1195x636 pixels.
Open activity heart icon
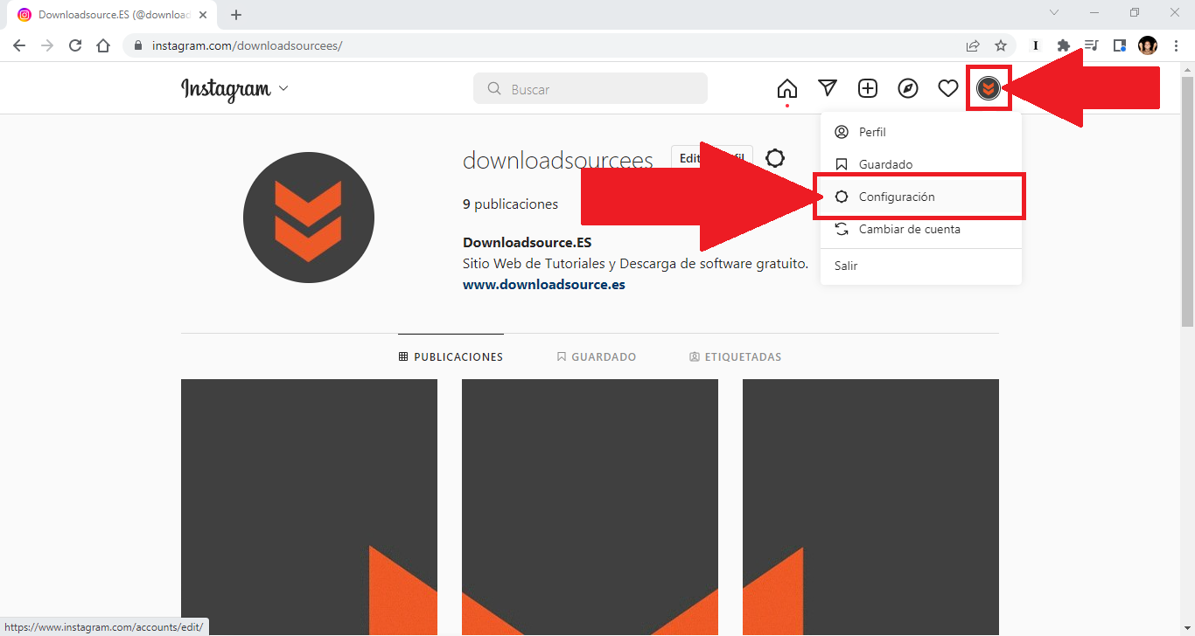click(x=948, y=88)
